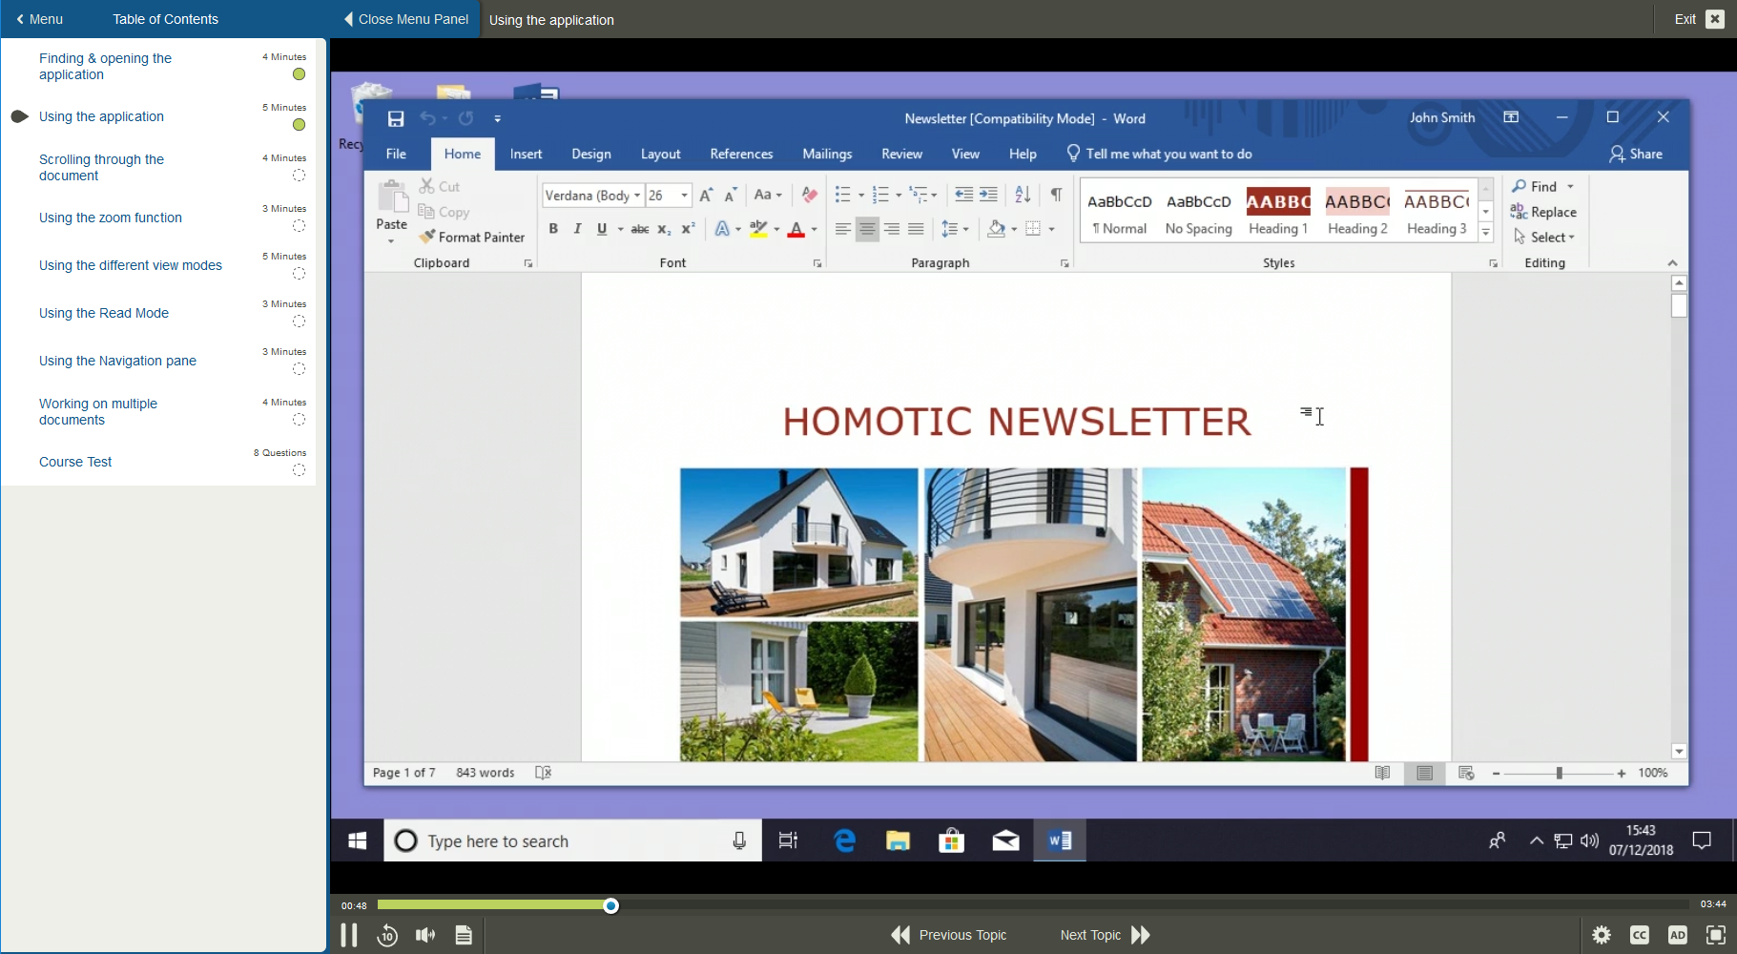Click the Font Color icon
The image size is (1737, 954).
click(797, 229)
